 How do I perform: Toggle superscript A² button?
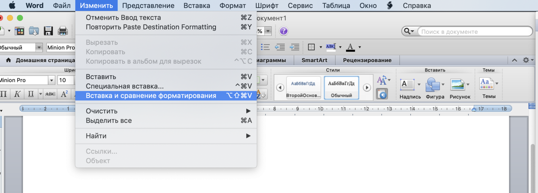64,94
